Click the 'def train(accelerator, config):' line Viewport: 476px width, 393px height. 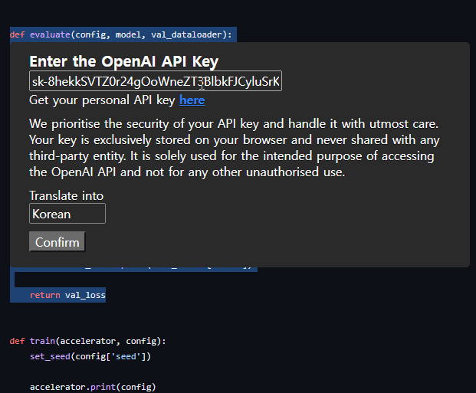87,341
